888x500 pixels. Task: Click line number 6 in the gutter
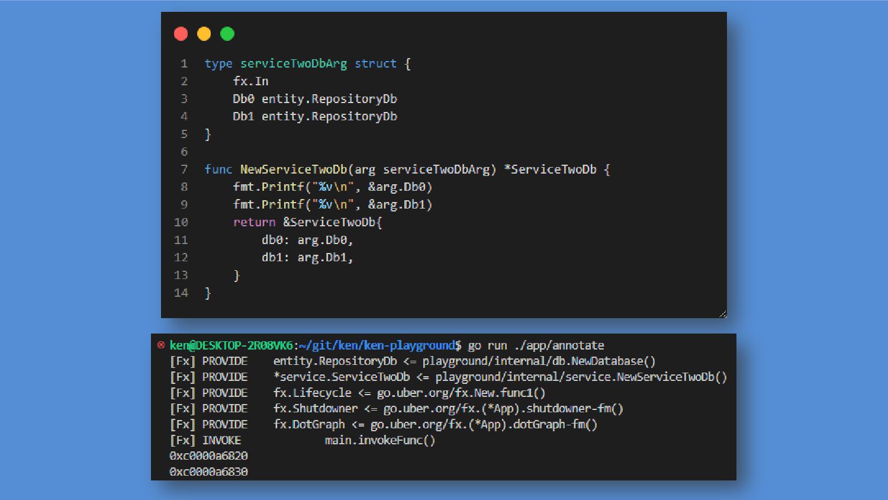(x=184, y=152)
